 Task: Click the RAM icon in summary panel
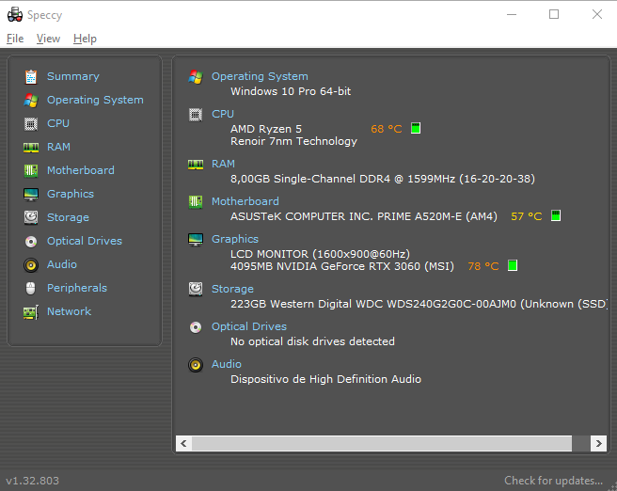coord(196,165)
